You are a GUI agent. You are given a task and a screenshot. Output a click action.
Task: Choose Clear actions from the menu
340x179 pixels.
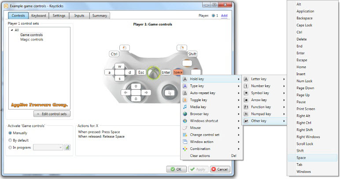coord(212,156)
